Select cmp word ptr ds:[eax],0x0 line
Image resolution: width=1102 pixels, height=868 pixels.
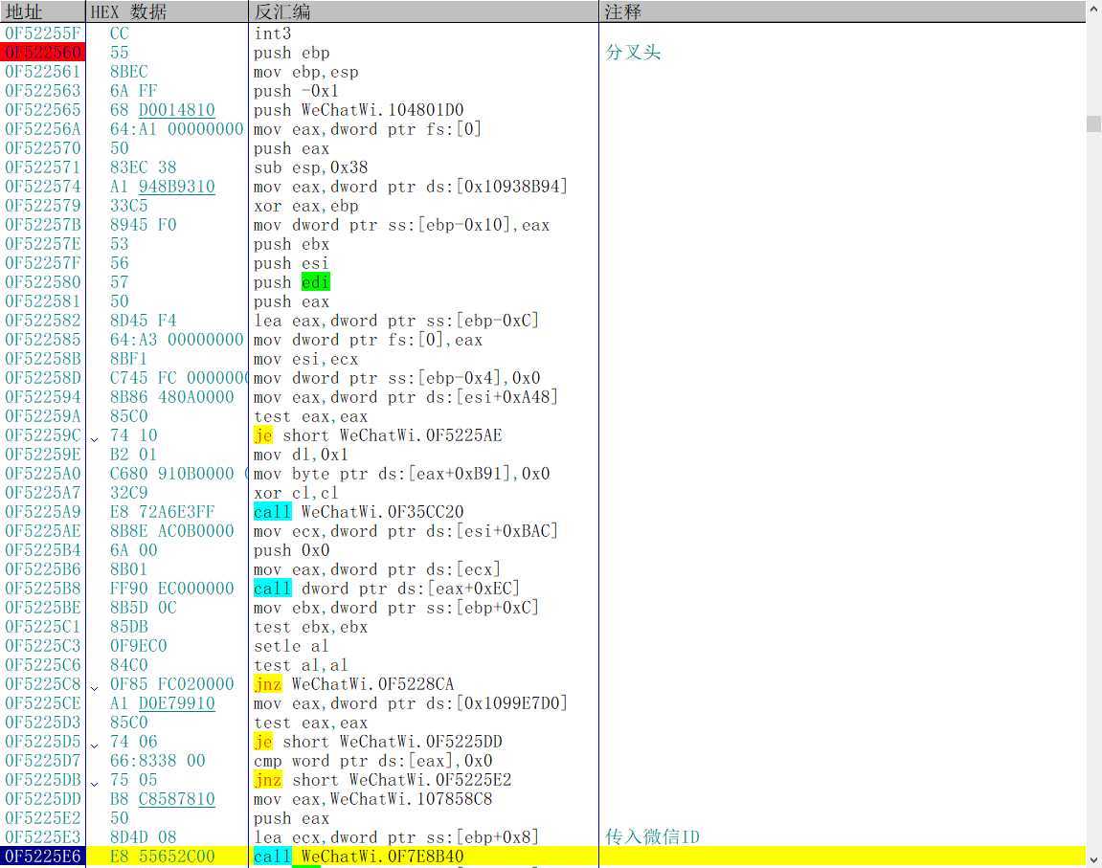(x=373, y=761)
